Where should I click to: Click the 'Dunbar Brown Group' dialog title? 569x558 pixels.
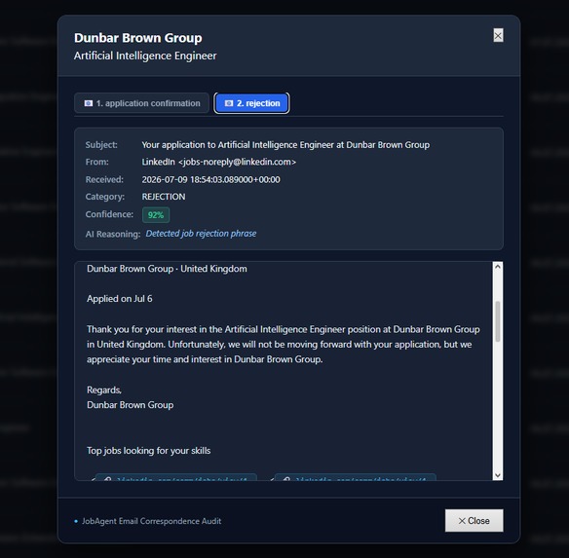click(138, 38)
